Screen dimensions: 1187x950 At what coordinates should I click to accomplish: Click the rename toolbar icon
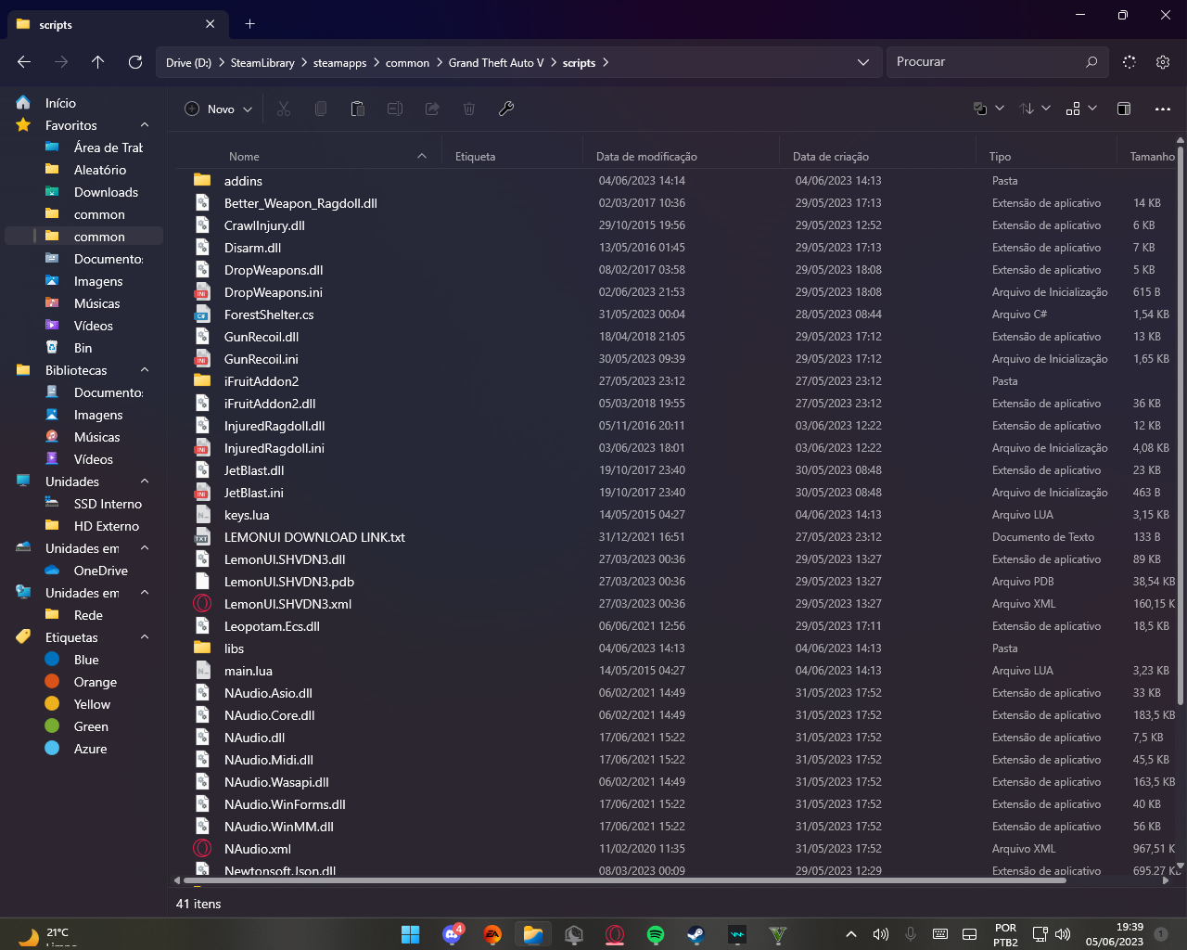pos(395,109)
